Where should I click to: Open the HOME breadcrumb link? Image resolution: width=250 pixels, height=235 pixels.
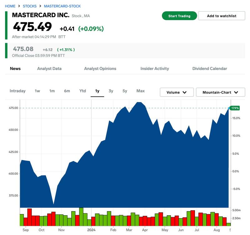pos(10,6)
